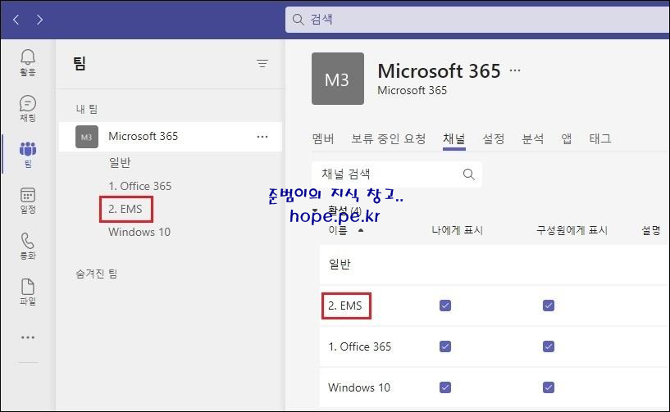The height and width of the screenshot is (412, 670).
Task: Open the General channel in team list
Action: (x=120, y=163)
